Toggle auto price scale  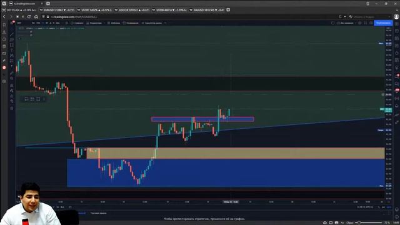[389, 207]
